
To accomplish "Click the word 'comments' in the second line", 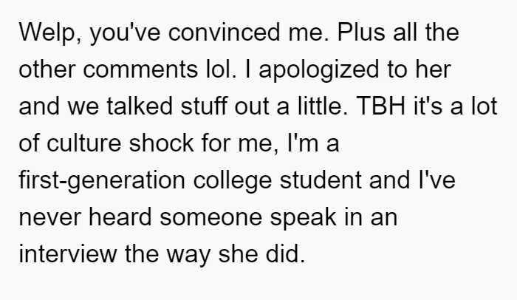I will pos(140,69).
